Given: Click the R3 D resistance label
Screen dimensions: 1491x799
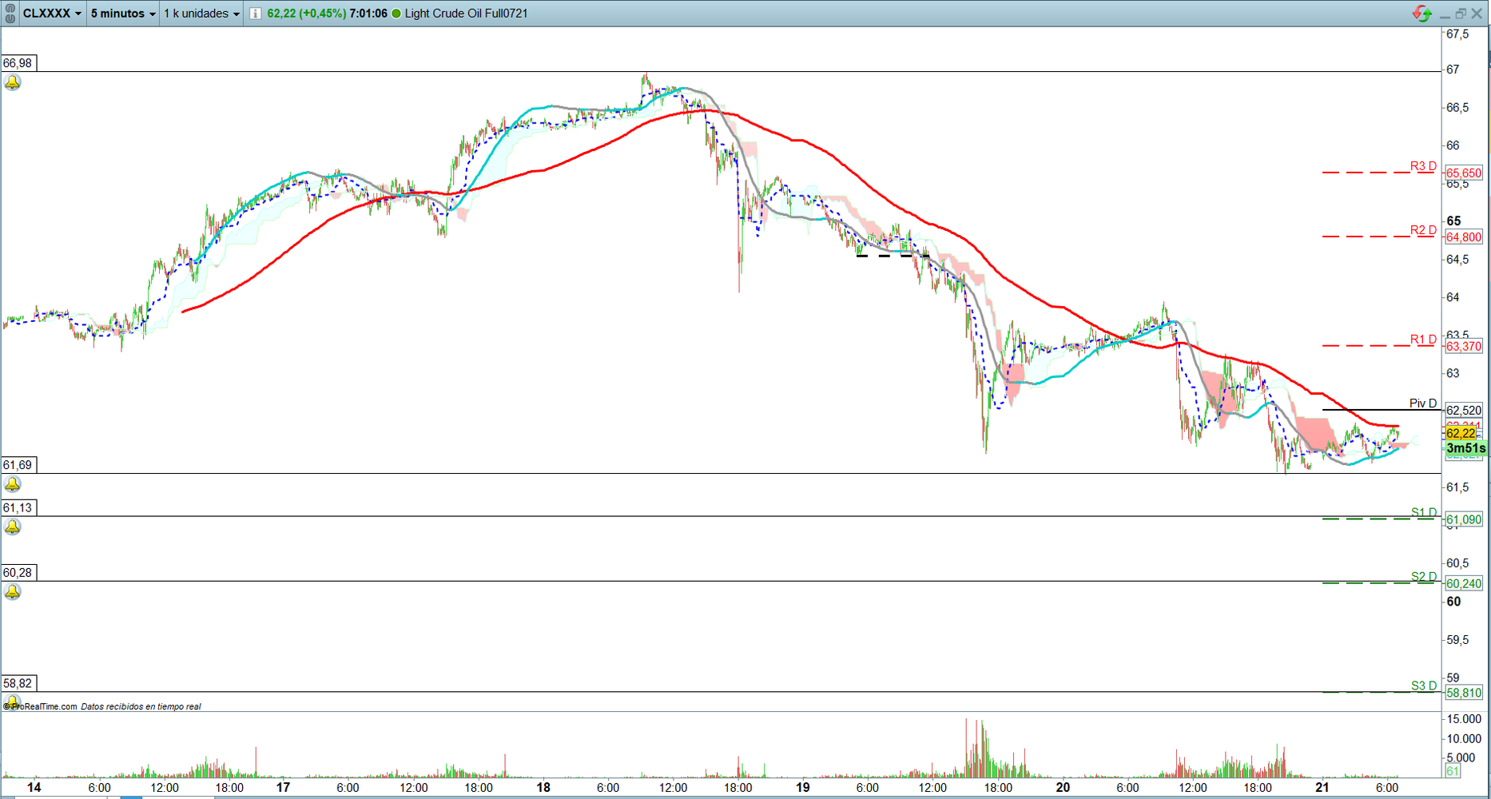Looking at the screenshot, I should pyautogui.click(x=1423, y=166).
